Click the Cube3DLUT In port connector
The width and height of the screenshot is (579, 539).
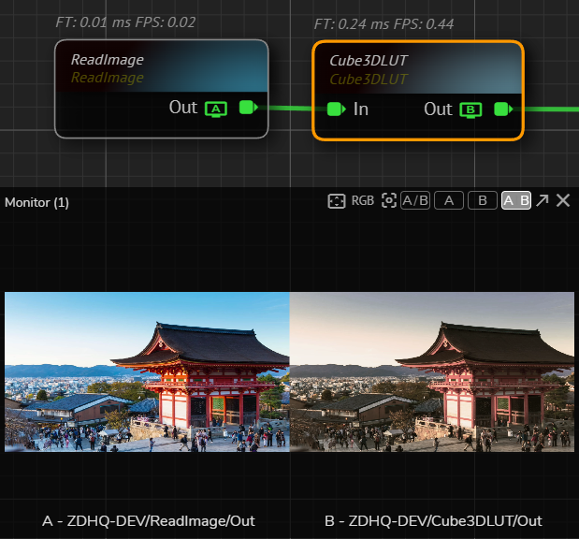[336, 109]
